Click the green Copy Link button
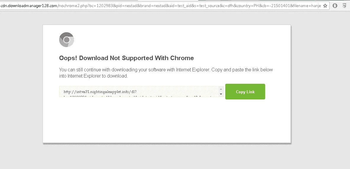This screenshot has width=350, height=169. point(245,92)
